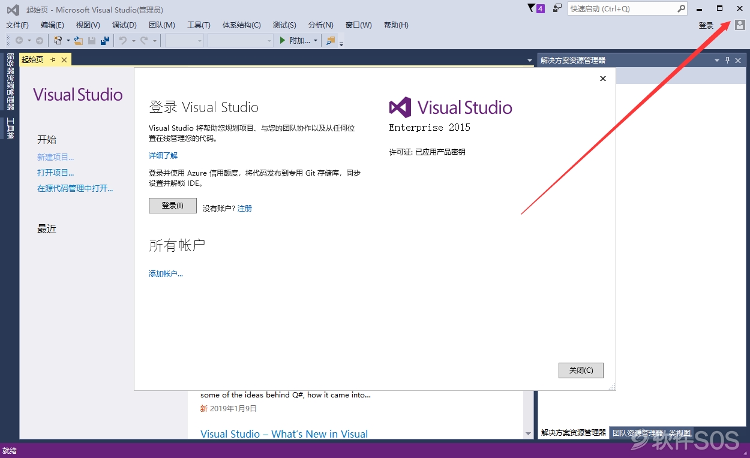
Task: Click the 在源代码管理中打开... link
Action: [75, 188]
